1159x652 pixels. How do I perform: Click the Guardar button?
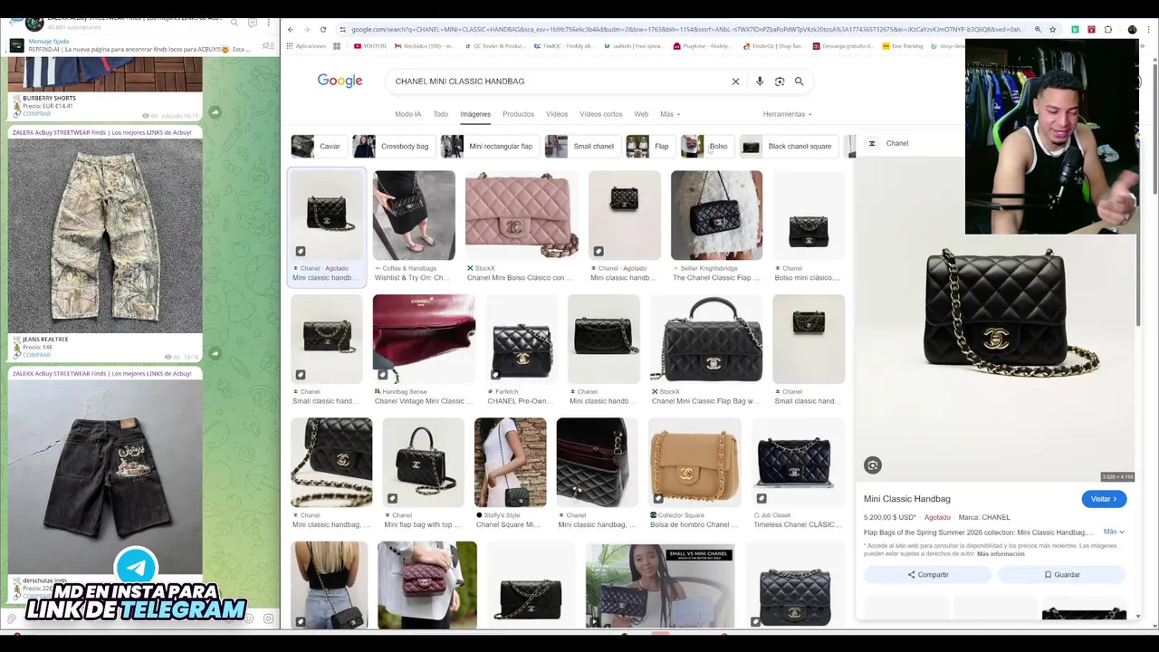[1062, 575]
